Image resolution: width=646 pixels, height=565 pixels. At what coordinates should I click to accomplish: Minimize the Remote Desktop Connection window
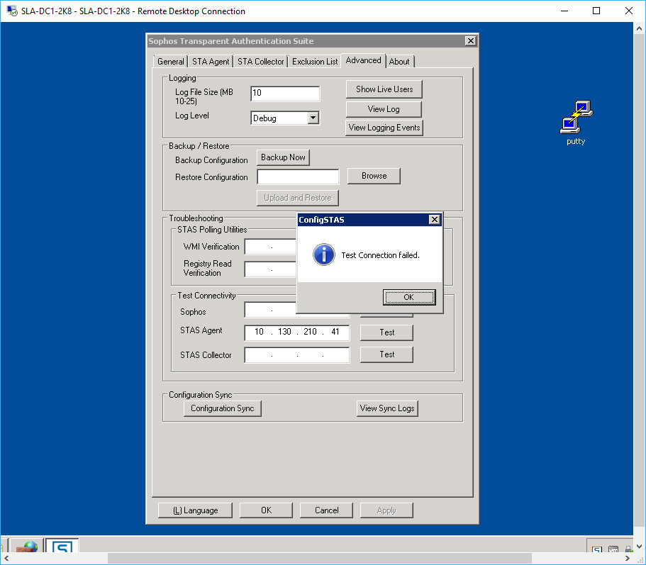[564, 11]
